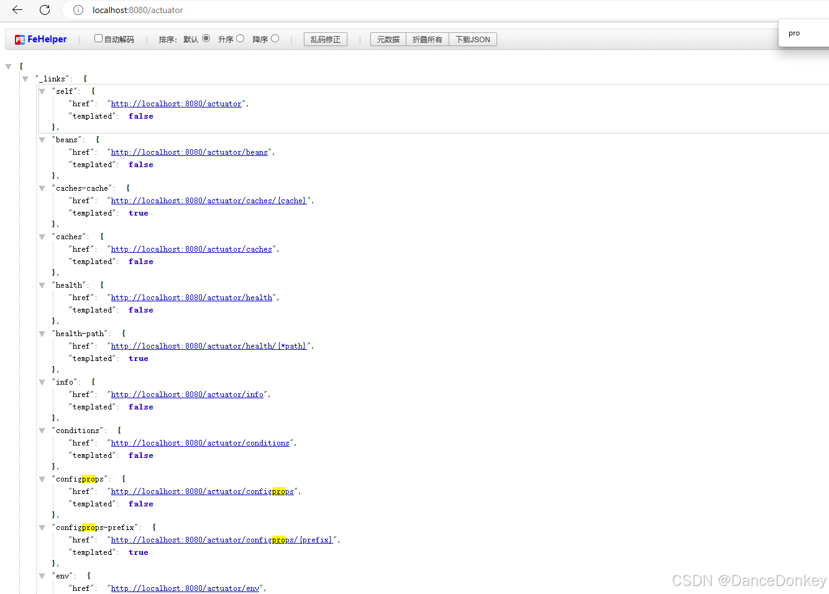The width and height of the screenshot is (829, 594).
Task: Open the actuator/conditions href link
Action: point(200,443)
